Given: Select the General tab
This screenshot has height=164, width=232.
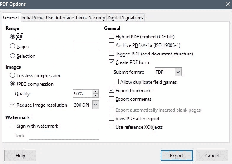Looking at the screenshot, I should [x=11, y=17].
